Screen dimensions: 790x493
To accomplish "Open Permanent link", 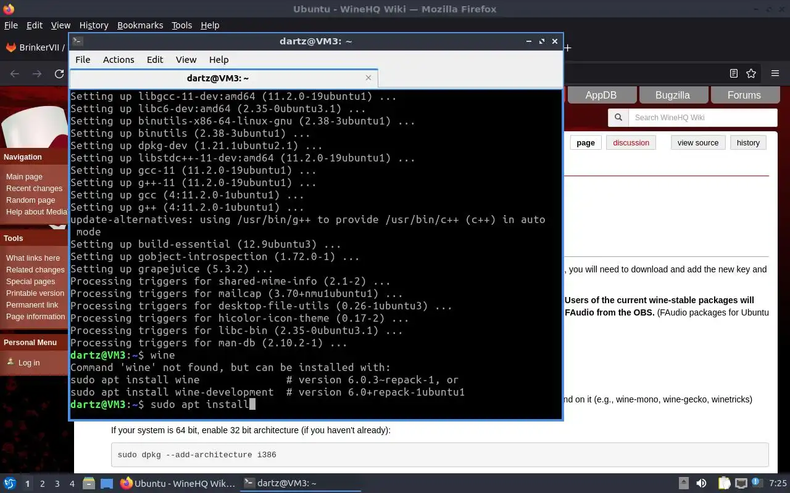I will click(x=32, y=304).
